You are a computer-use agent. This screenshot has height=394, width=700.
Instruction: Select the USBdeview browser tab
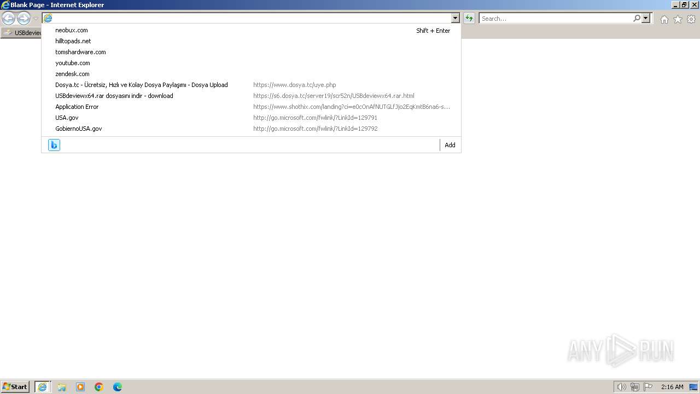pos(22,33)
